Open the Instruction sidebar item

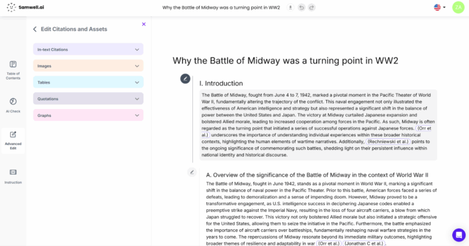(13, 176)
